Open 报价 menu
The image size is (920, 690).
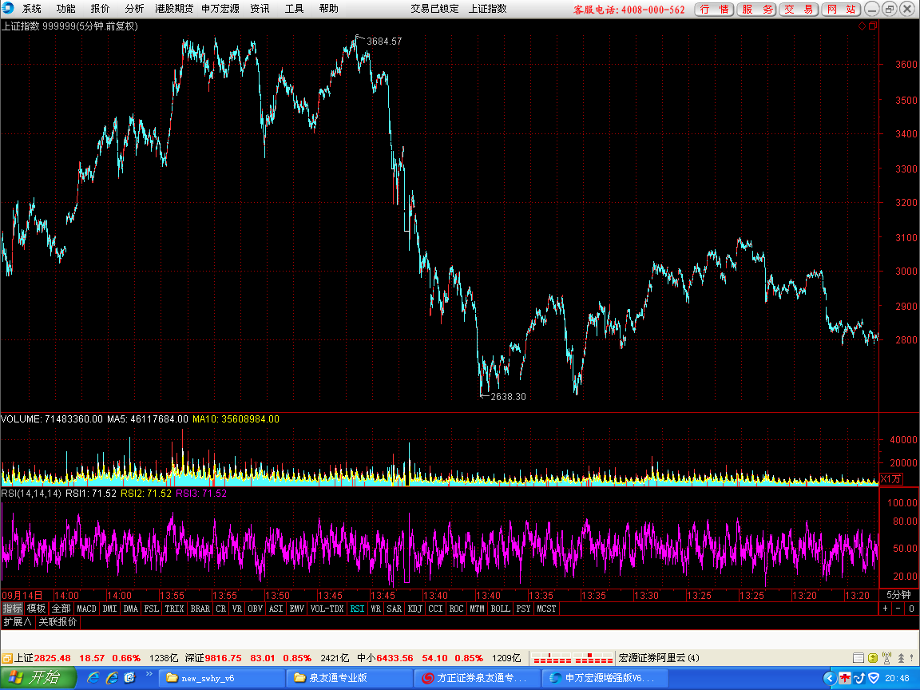[x=100, y=9]
